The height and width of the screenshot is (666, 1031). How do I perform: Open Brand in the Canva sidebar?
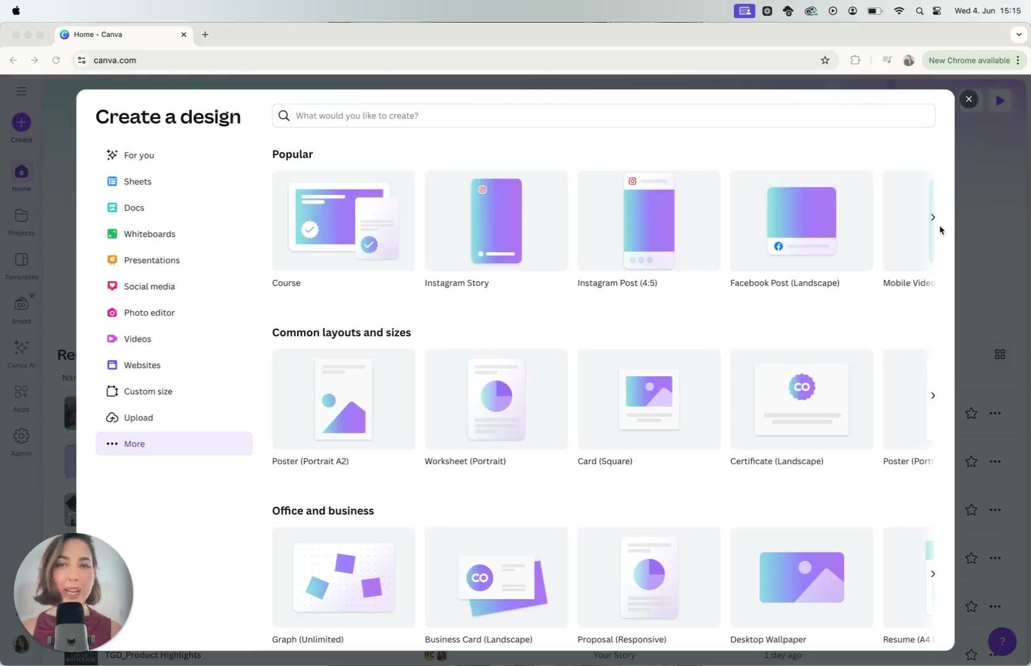coord(22,310)
